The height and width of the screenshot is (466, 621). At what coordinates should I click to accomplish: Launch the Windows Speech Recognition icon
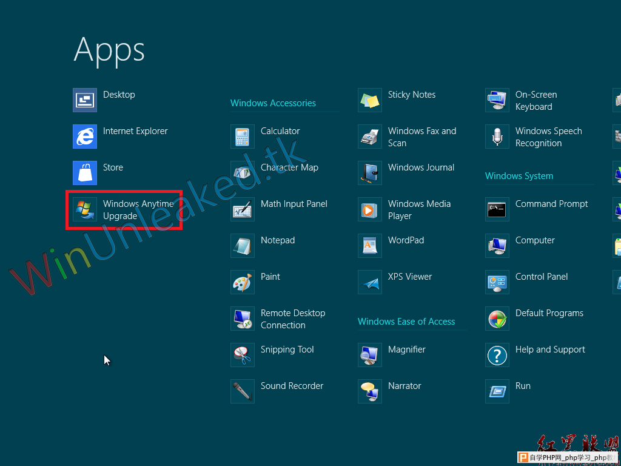click(497, 137)
